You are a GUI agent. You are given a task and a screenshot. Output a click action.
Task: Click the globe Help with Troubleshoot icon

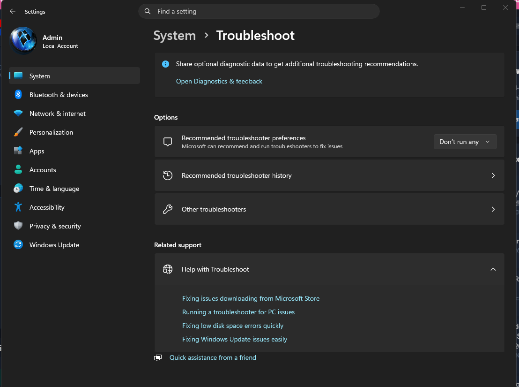168,269
